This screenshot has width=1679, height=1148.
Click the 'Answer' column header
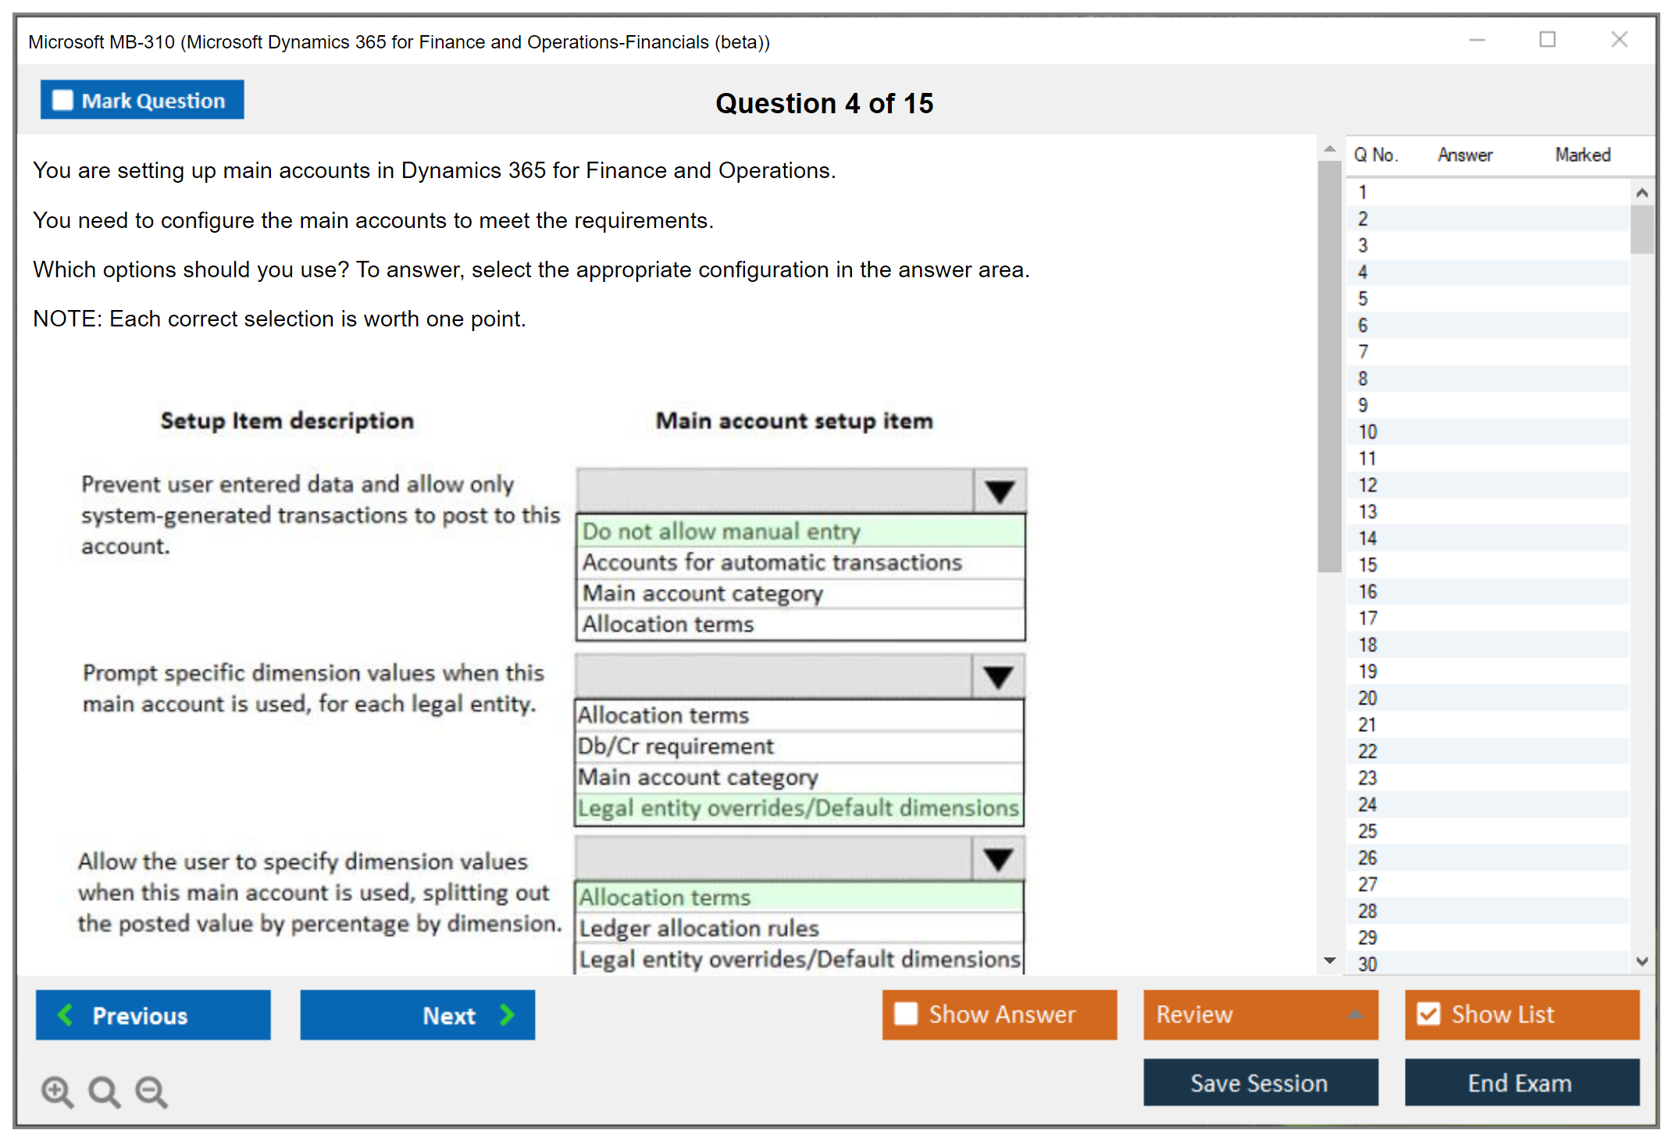point(1465,155)
